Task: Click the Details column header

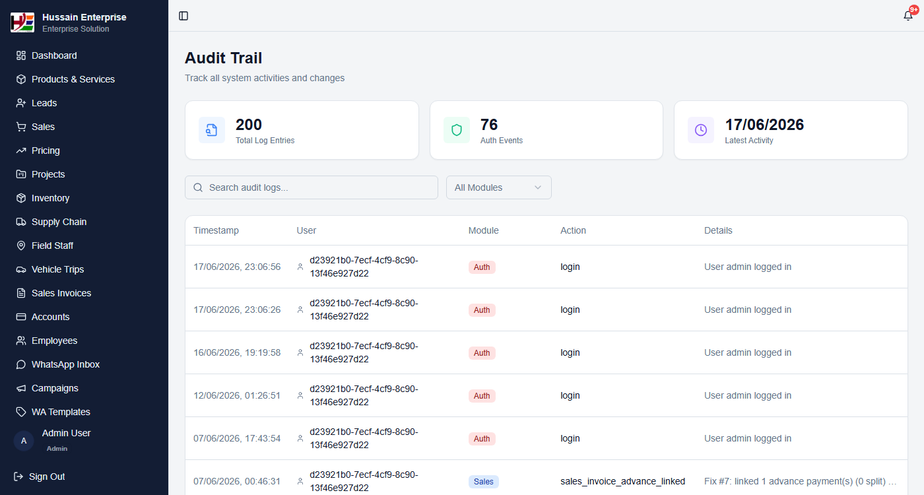Action: [x=718, y=230]
